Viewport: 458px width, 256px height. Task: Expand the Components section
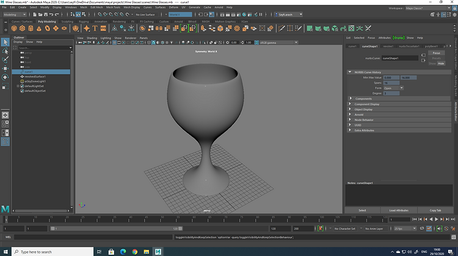point(351,99)
